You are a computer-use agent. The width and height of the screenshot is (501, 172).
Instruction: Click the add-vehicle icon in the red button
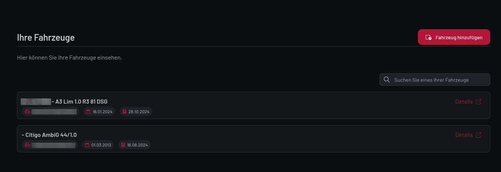tap(429, 37)
